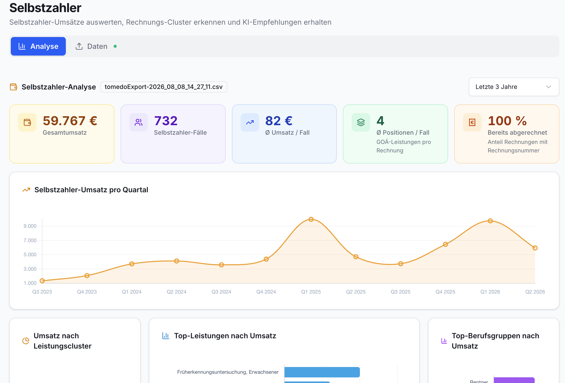The height and width of the screenshot is (383, 565).
Task: Click the Früherkennungsuntersuchung, Erwachsener blue bar
Action: [322, 372]
